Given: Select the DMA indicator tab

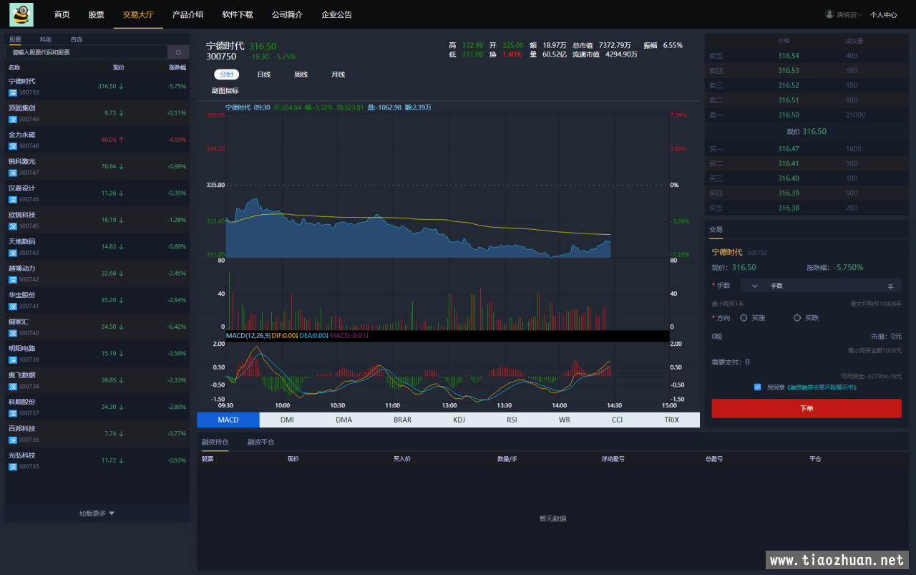Looking at the screenshot, I should tap(344, 420).
